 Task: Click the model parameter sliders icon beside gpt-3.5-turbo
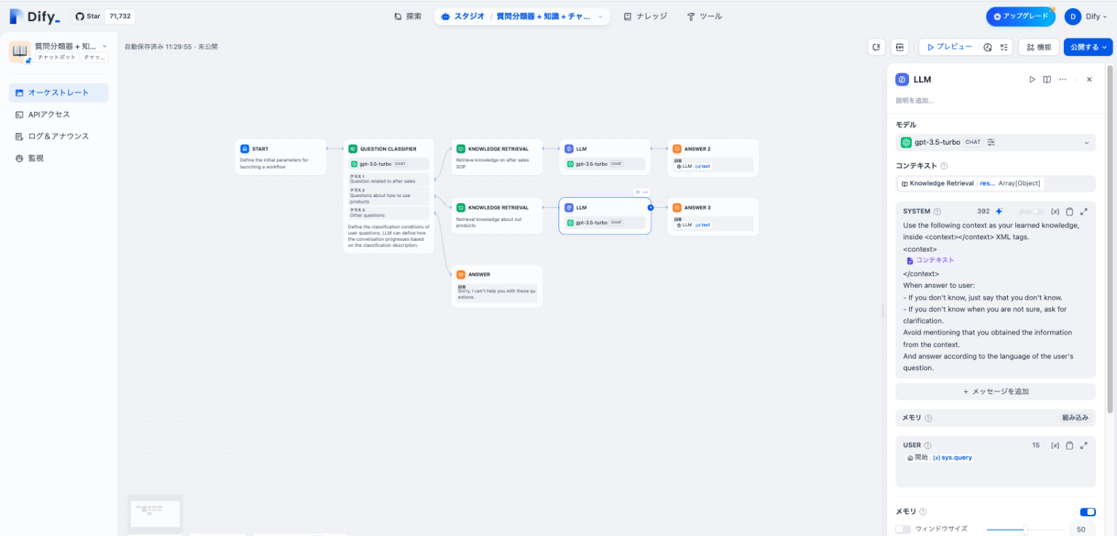(991, 143)
